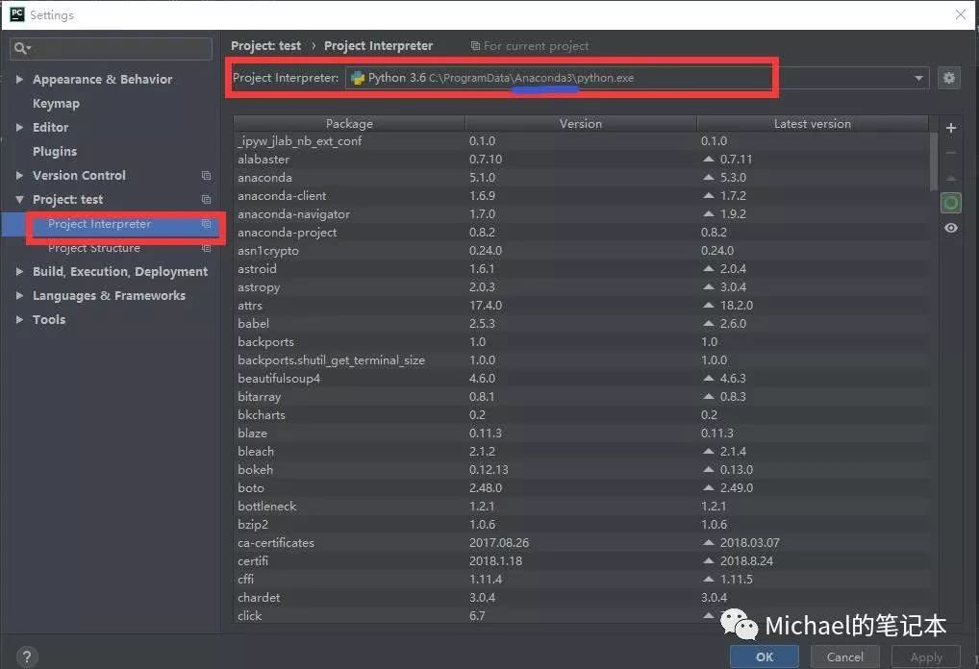Click the help question mark icon

click(x=26, y=657)
